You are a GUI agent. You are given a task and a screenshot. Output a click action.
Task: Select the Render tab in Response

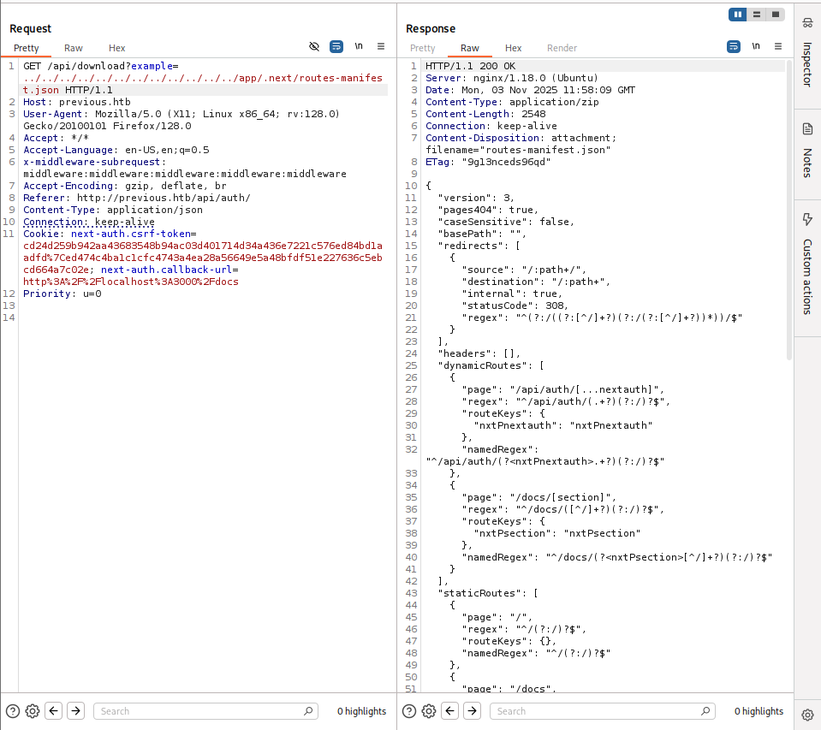[562, 48]
